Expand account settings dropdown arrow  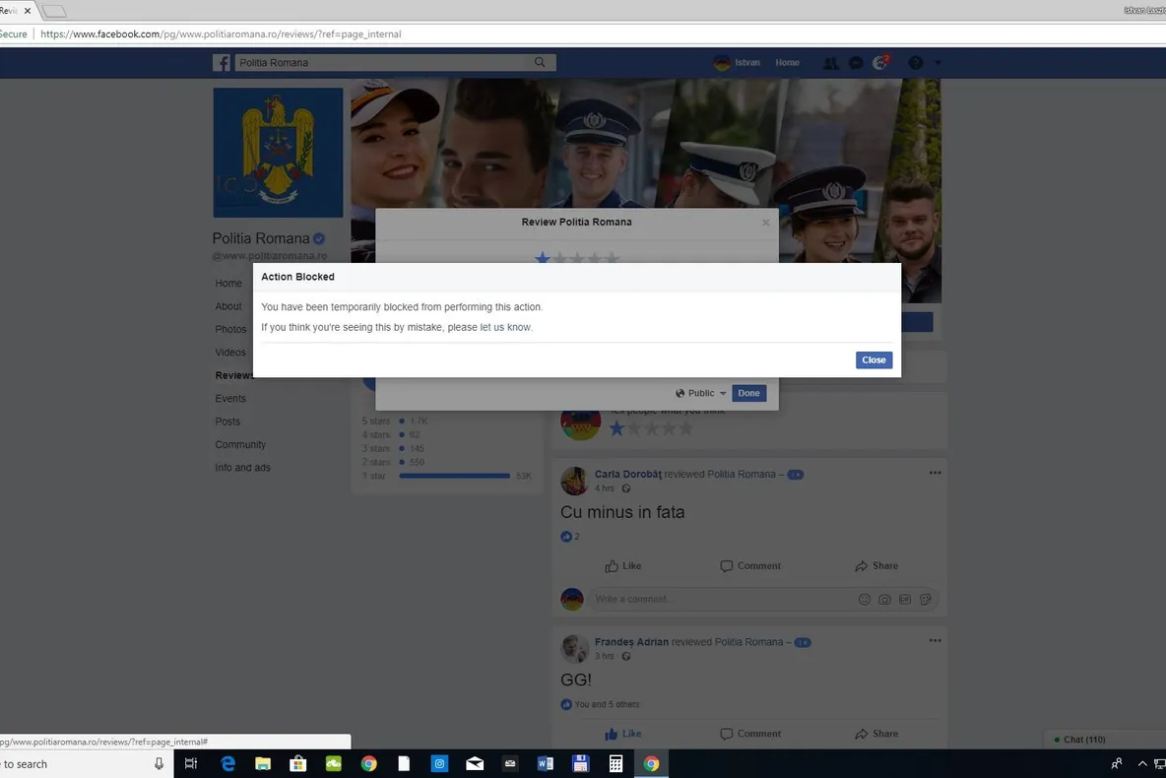click(938, 63)
